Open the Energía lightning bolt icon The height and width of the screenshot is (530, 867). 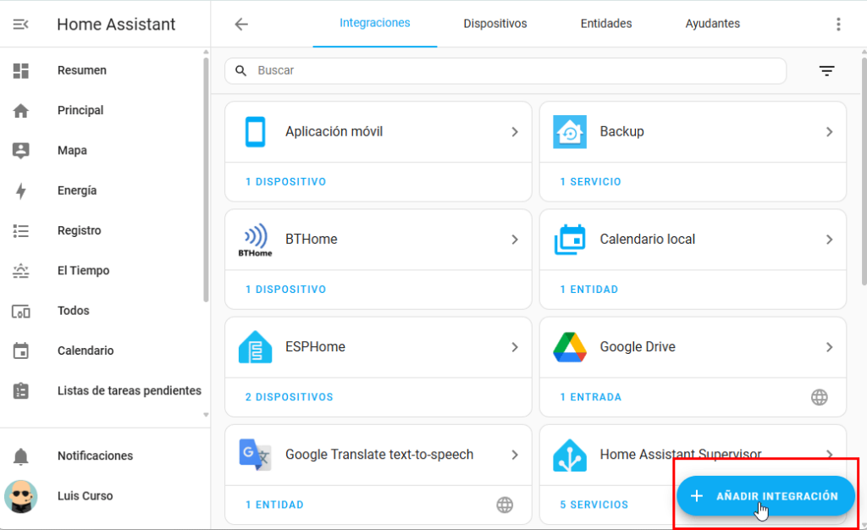[x=21, y=191]
